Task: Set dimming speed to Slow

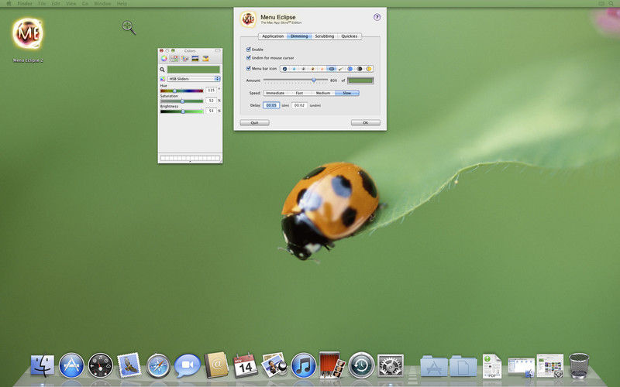Action: pyautogui.click(x=346, y=93)
